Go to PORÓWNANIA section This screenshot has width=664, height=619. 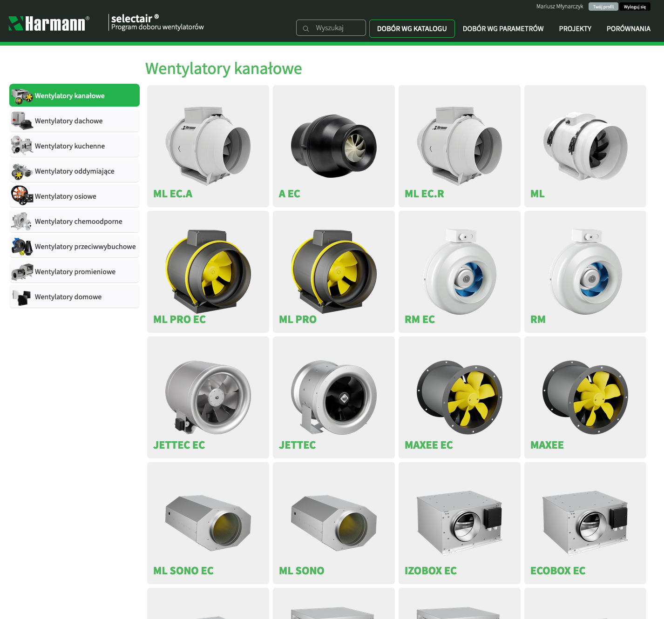click(629, 28)
